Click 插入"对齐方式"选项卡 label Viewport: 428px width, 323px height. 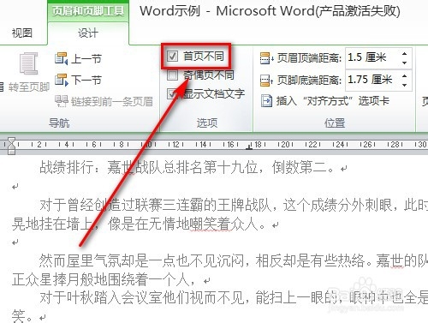[333, 101]
